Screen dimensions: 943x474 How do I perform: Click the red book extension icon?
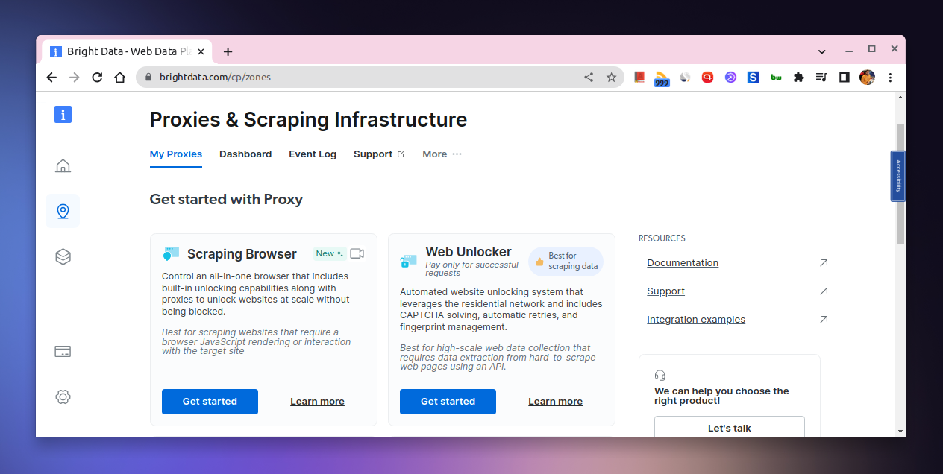[x=639, y=77]
